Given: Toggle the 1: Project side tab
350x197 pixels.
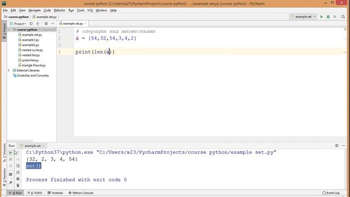Looking at the screenshot, I should (x=4, y=31).
